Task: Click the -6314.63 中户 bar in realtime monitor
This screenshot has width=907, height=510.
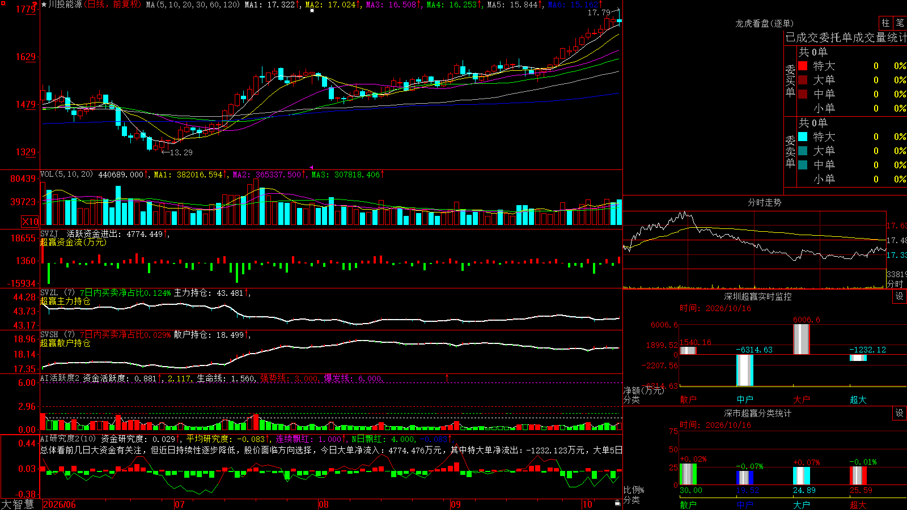Action: 745,371
